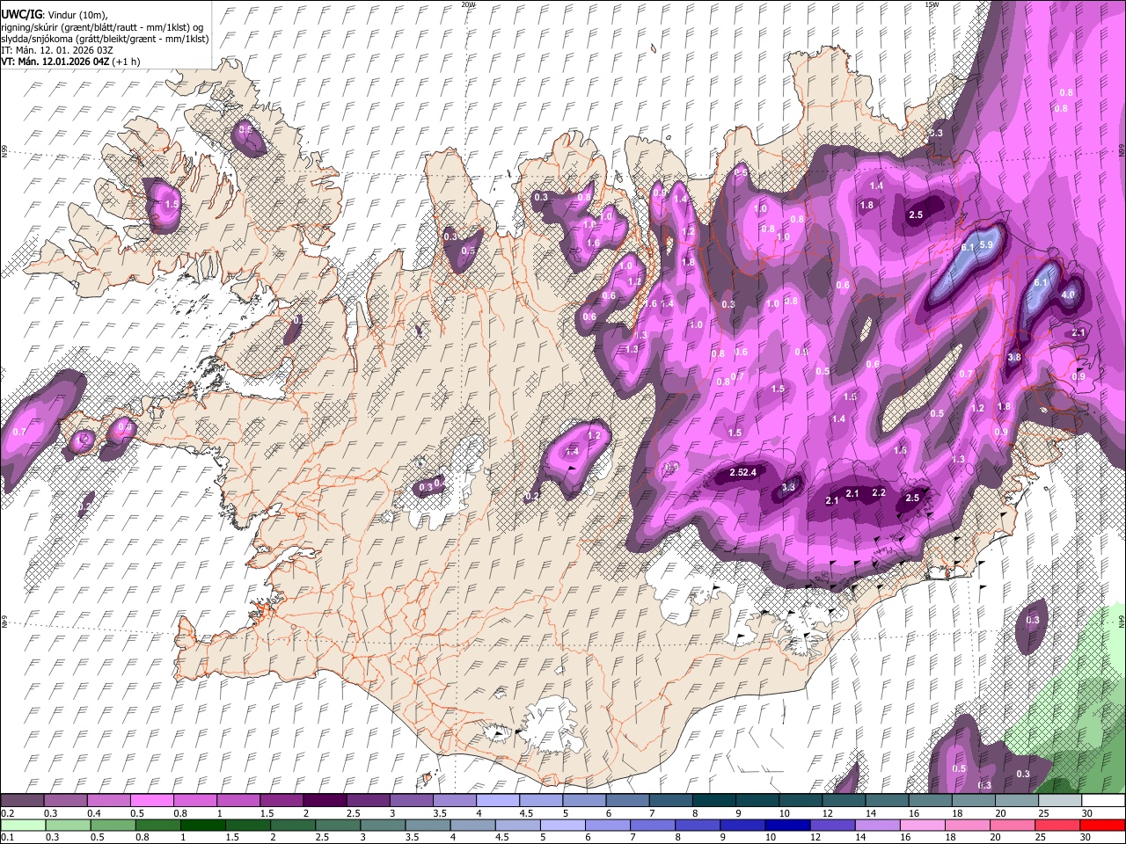Click the 0.8–1 green swatch in lower legend
Screen dimensions: 1126x844
[x=157, y=826]
